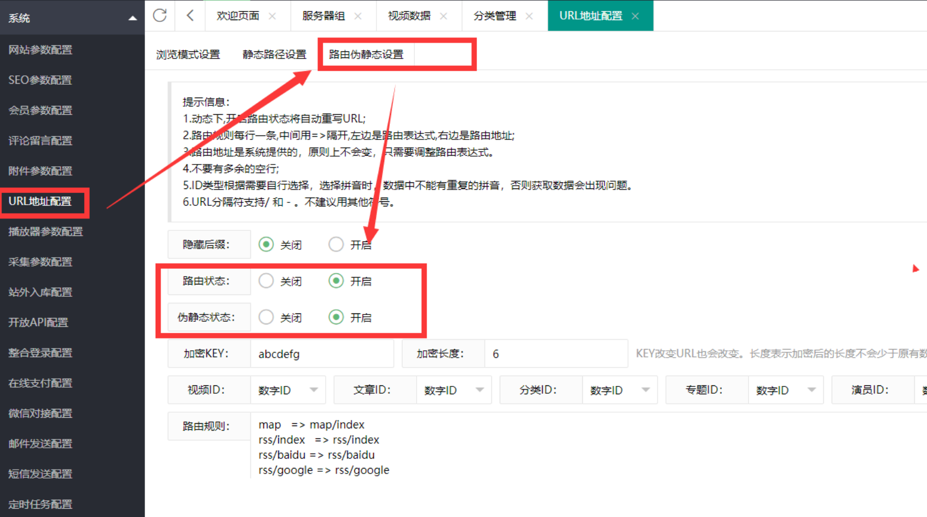This screenshot has width=927, height=517.
Task: Set 伪静态状态 to 关闭
Action: click(267, 317)
